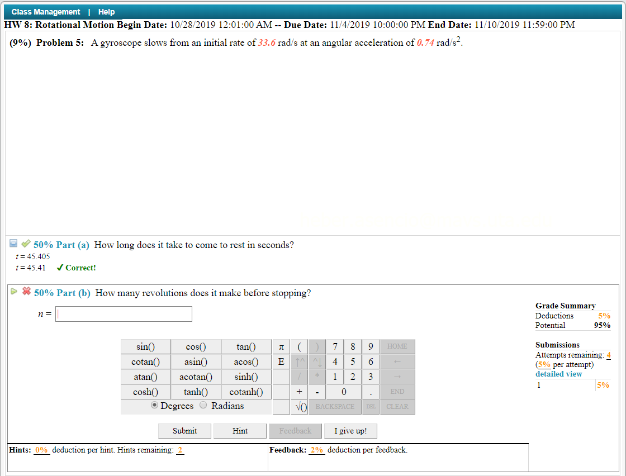The width and height of the screenshot is (626, 476).
Task: Insert the sin() function key
Action: coord(145,346)
